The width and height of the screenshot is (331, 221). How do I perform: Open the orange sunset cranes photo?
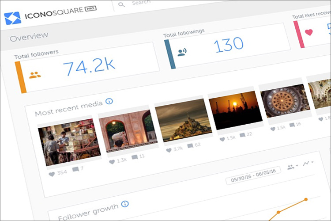[x=236, y=110]
